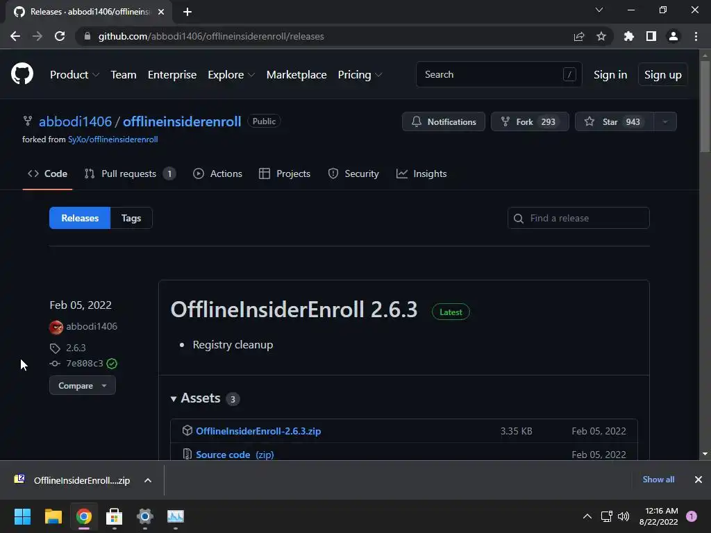Click the abbodi1406 avatar image
Image resolution: width=711 pixels, height=533 pixels.
[x=56, y=327]
